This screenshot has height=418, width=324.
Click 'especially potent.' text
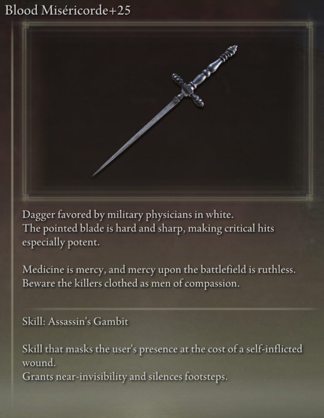coord(61,243)
